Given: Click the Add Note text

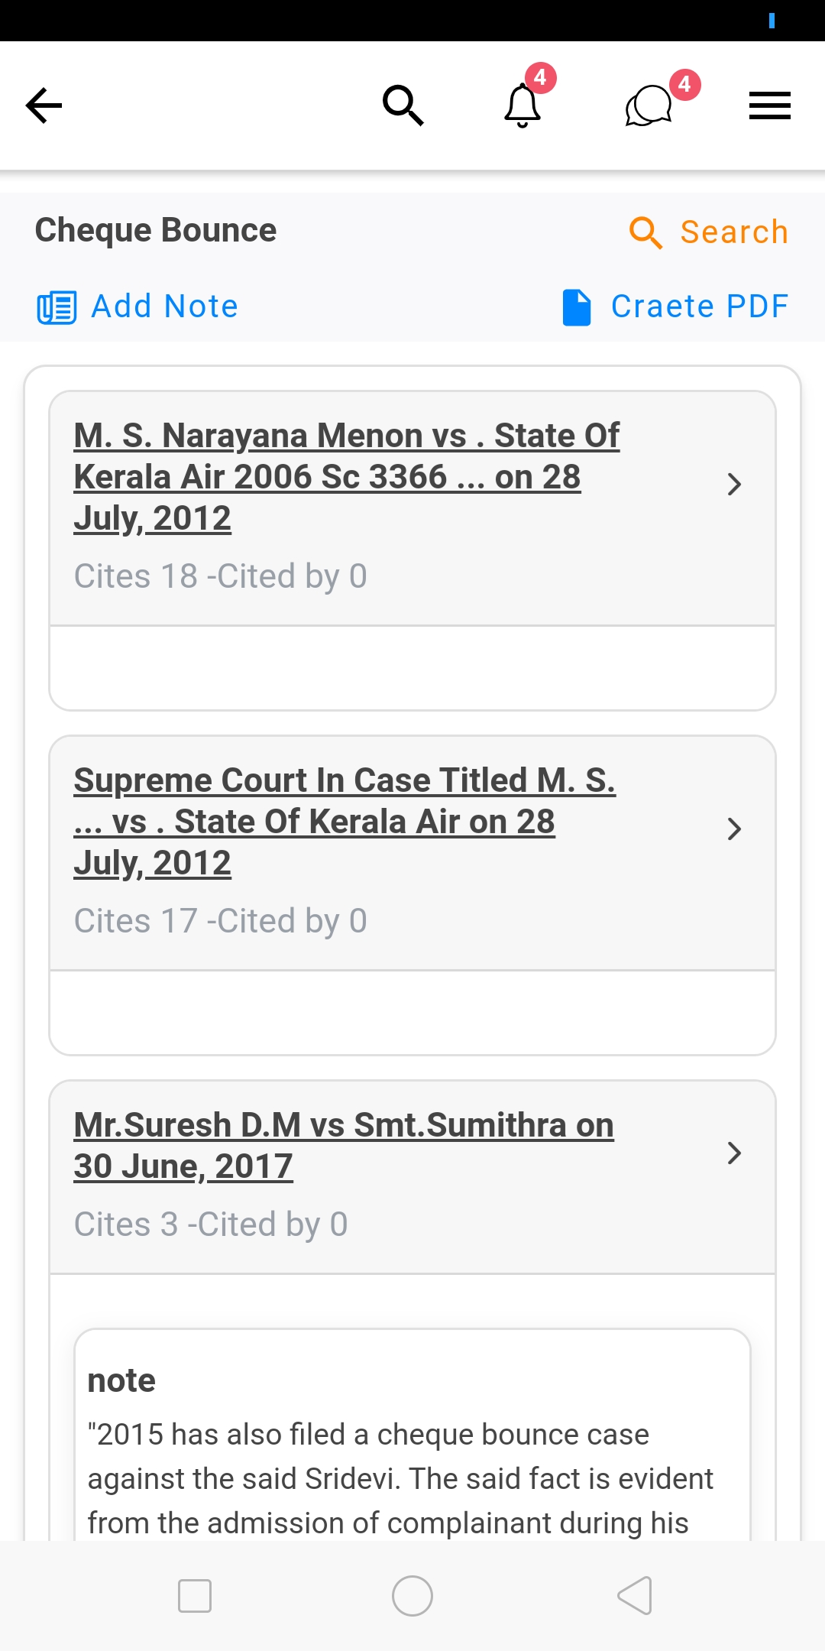Looking at the screenshot, I should pos(164,307).
